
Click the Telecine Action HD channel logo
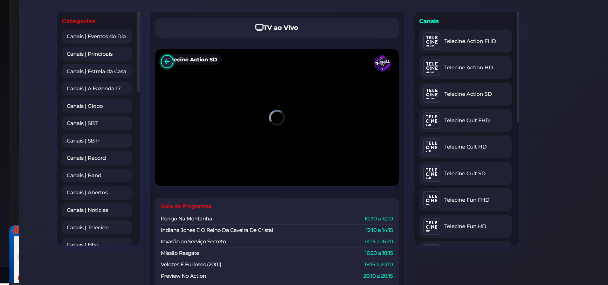click(x=432, y=67)
